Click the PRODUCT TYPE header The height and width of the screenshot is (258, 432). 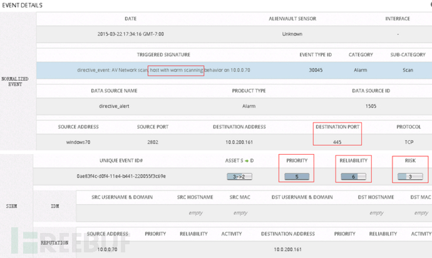[x=249, y=91]
